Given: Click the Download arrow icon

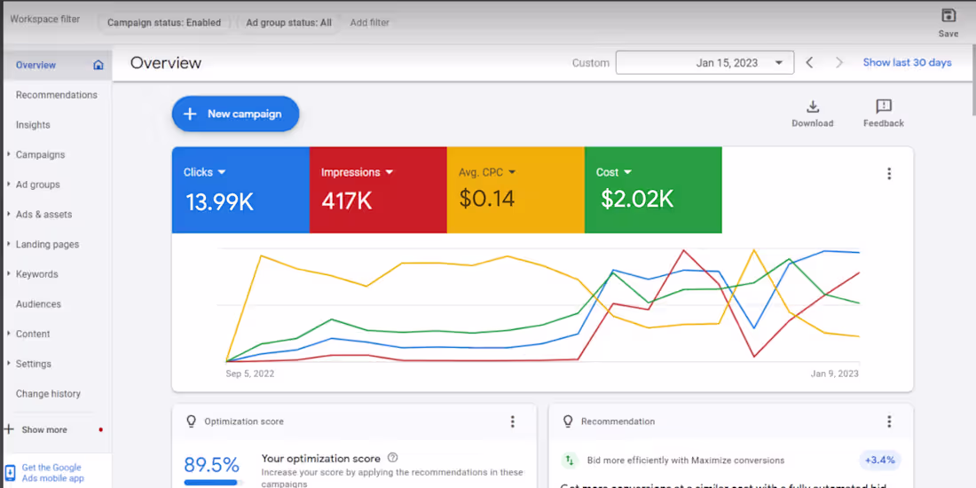Looking at the screenshot, I should tap(812, 106).
